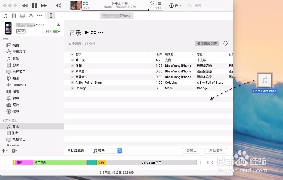Screen dimensions: 283x180
Task: Open the 自动填充自 音乐 dropdown
Action: (x=106, y=151)
